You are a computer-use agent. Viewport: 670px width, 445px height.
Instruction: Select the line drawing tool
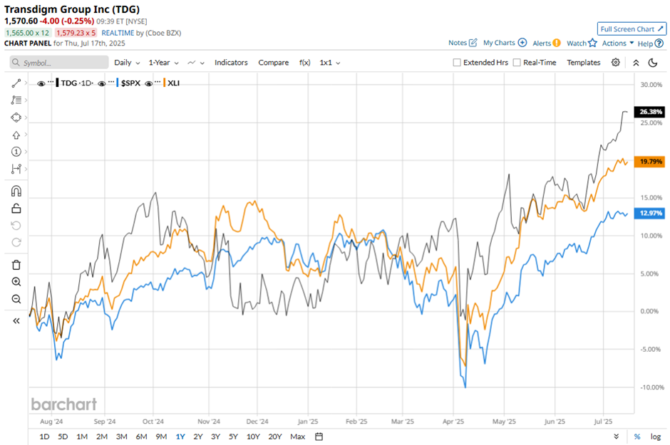(x=16, y=83)
